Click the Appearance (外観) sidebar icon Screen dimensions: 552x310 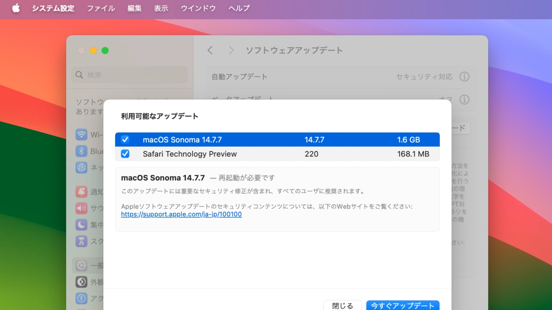[x=82, y=282]
